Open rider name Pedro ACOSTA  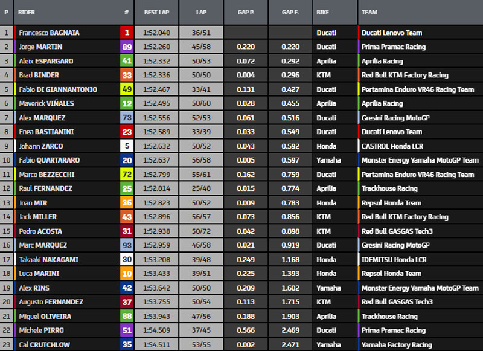click(40, 231)
